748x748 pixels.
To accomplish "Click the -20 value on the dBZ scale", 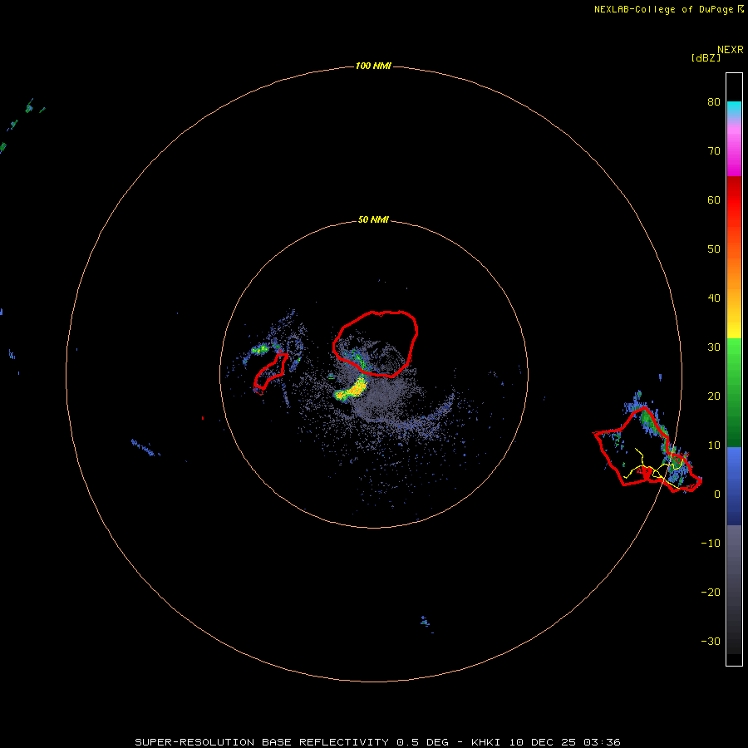I will coord(711,593).
